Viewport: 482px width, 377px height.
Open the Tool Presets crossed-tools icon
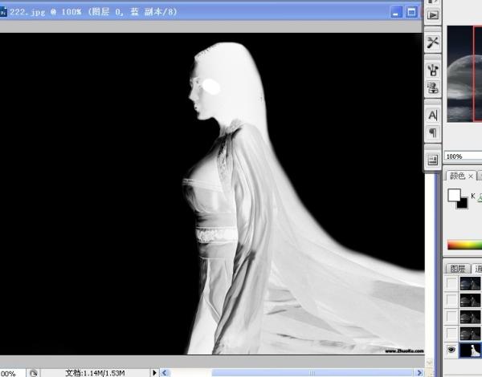433,43
